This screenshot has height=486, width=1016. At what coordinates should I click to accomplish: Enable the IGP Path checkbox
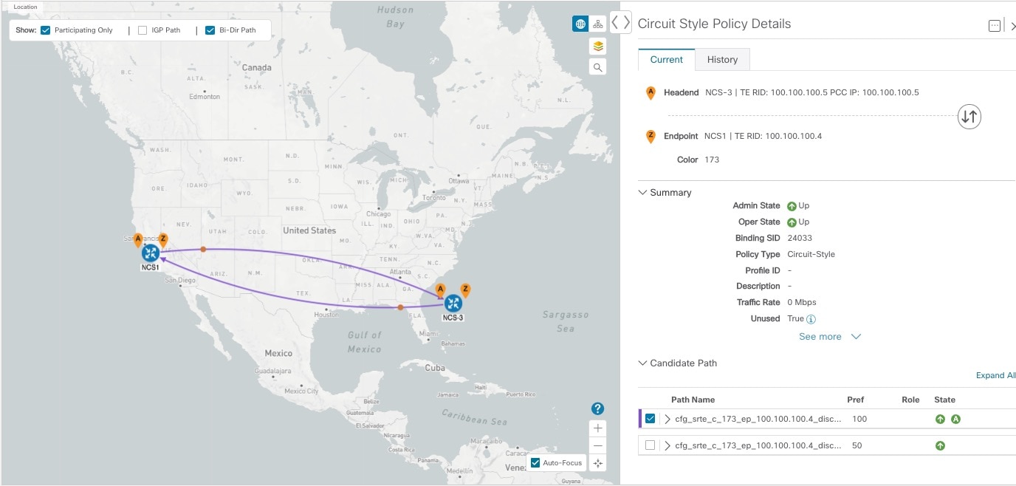pyautogui.click(x=143, y=30)
